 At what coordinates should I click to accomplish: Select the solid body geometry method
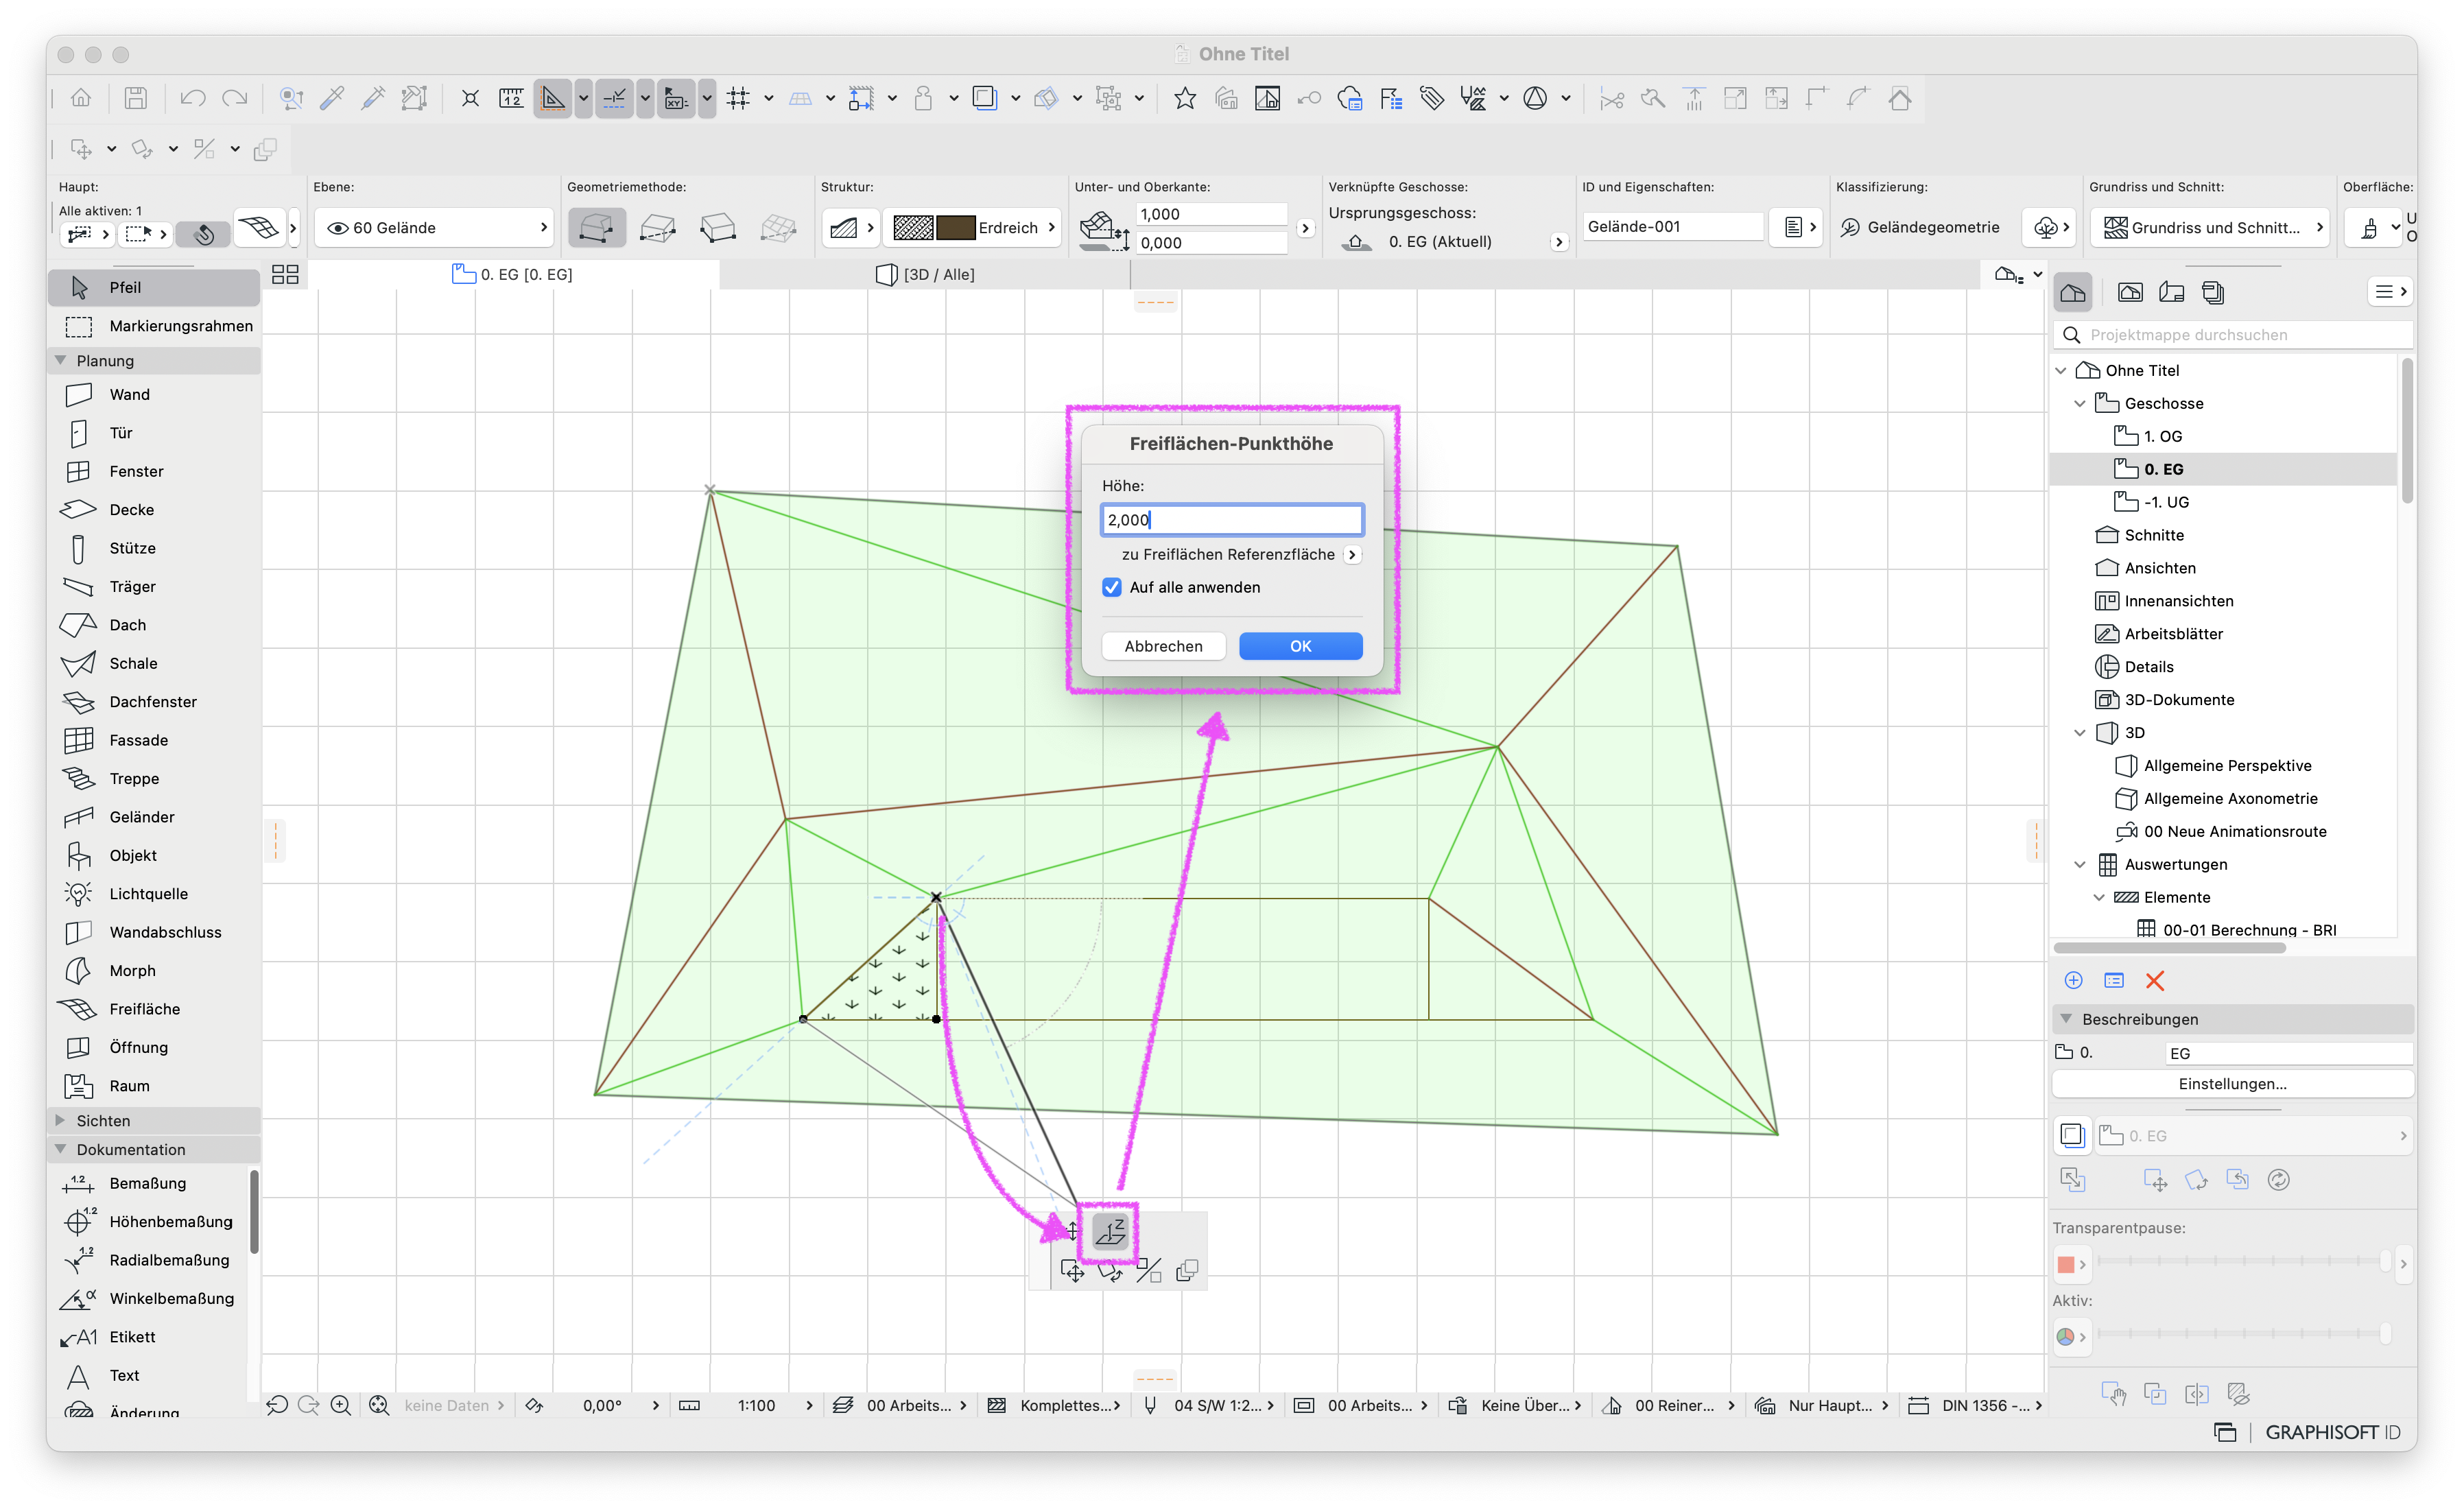click(596, 228)
